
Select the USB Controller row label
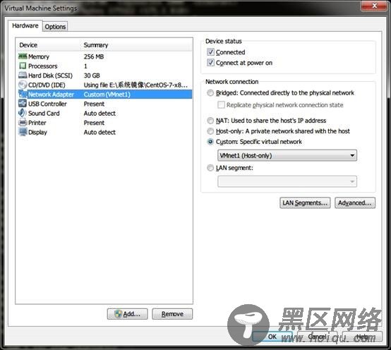pos(47,104)
